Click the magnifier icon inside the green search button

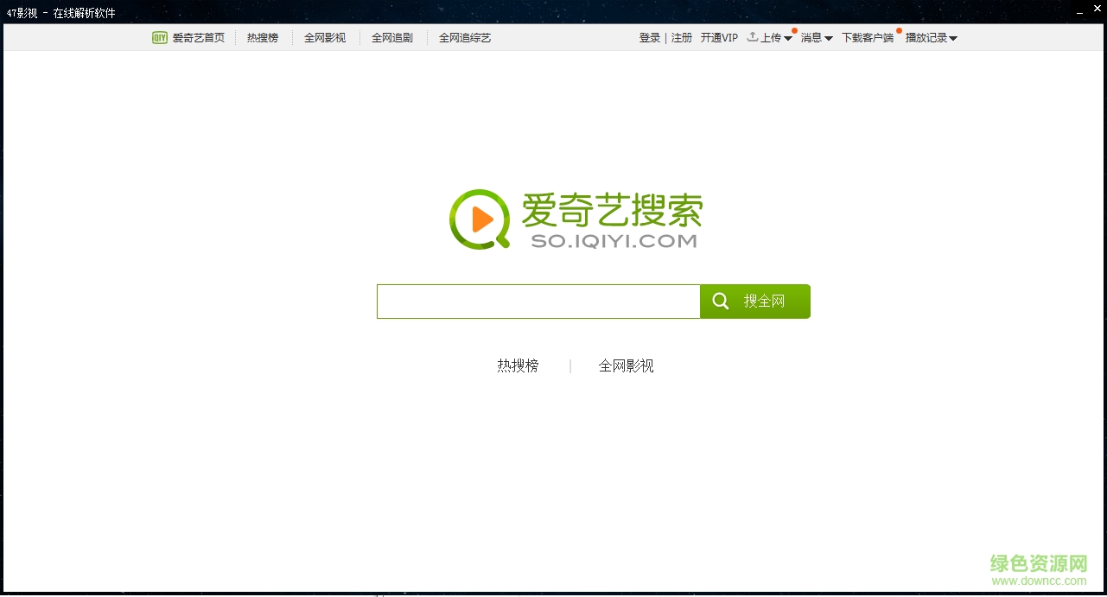(721, 301)
